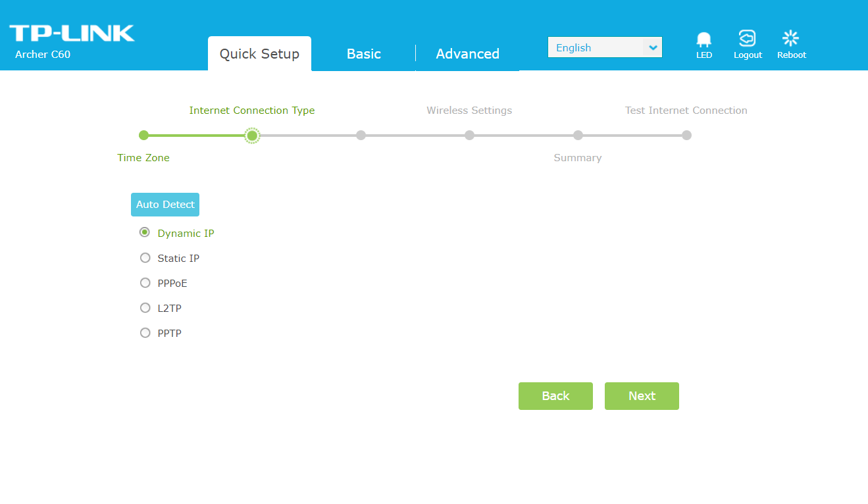Click the language dropdown arrow
Viewport: 868px width, 504px height.
tap(652, 47)
